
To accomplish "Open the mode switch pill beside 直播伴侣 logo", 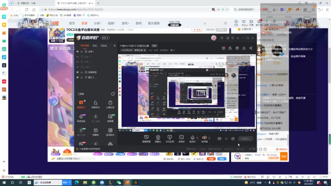I will point(105,38).
